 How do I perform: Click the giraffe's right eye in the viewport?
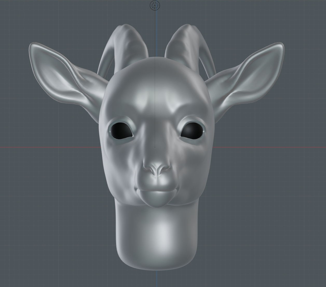(192, 131)
